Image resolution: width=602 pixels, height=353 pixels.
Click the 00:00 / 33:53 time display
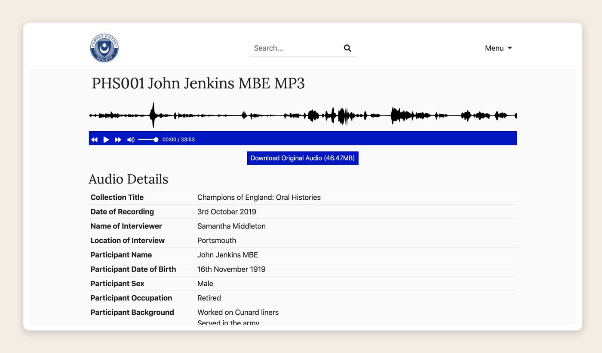click(178, 139)
